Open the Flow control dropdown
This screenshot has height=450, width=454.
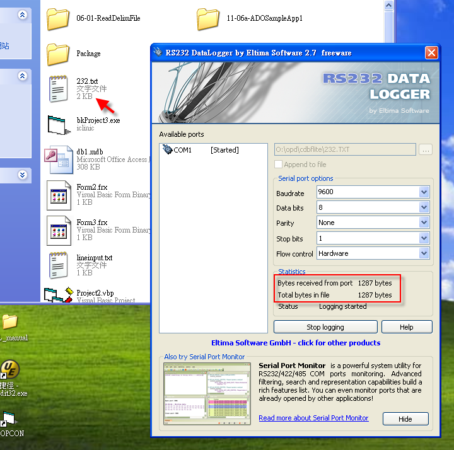point(424,253)
